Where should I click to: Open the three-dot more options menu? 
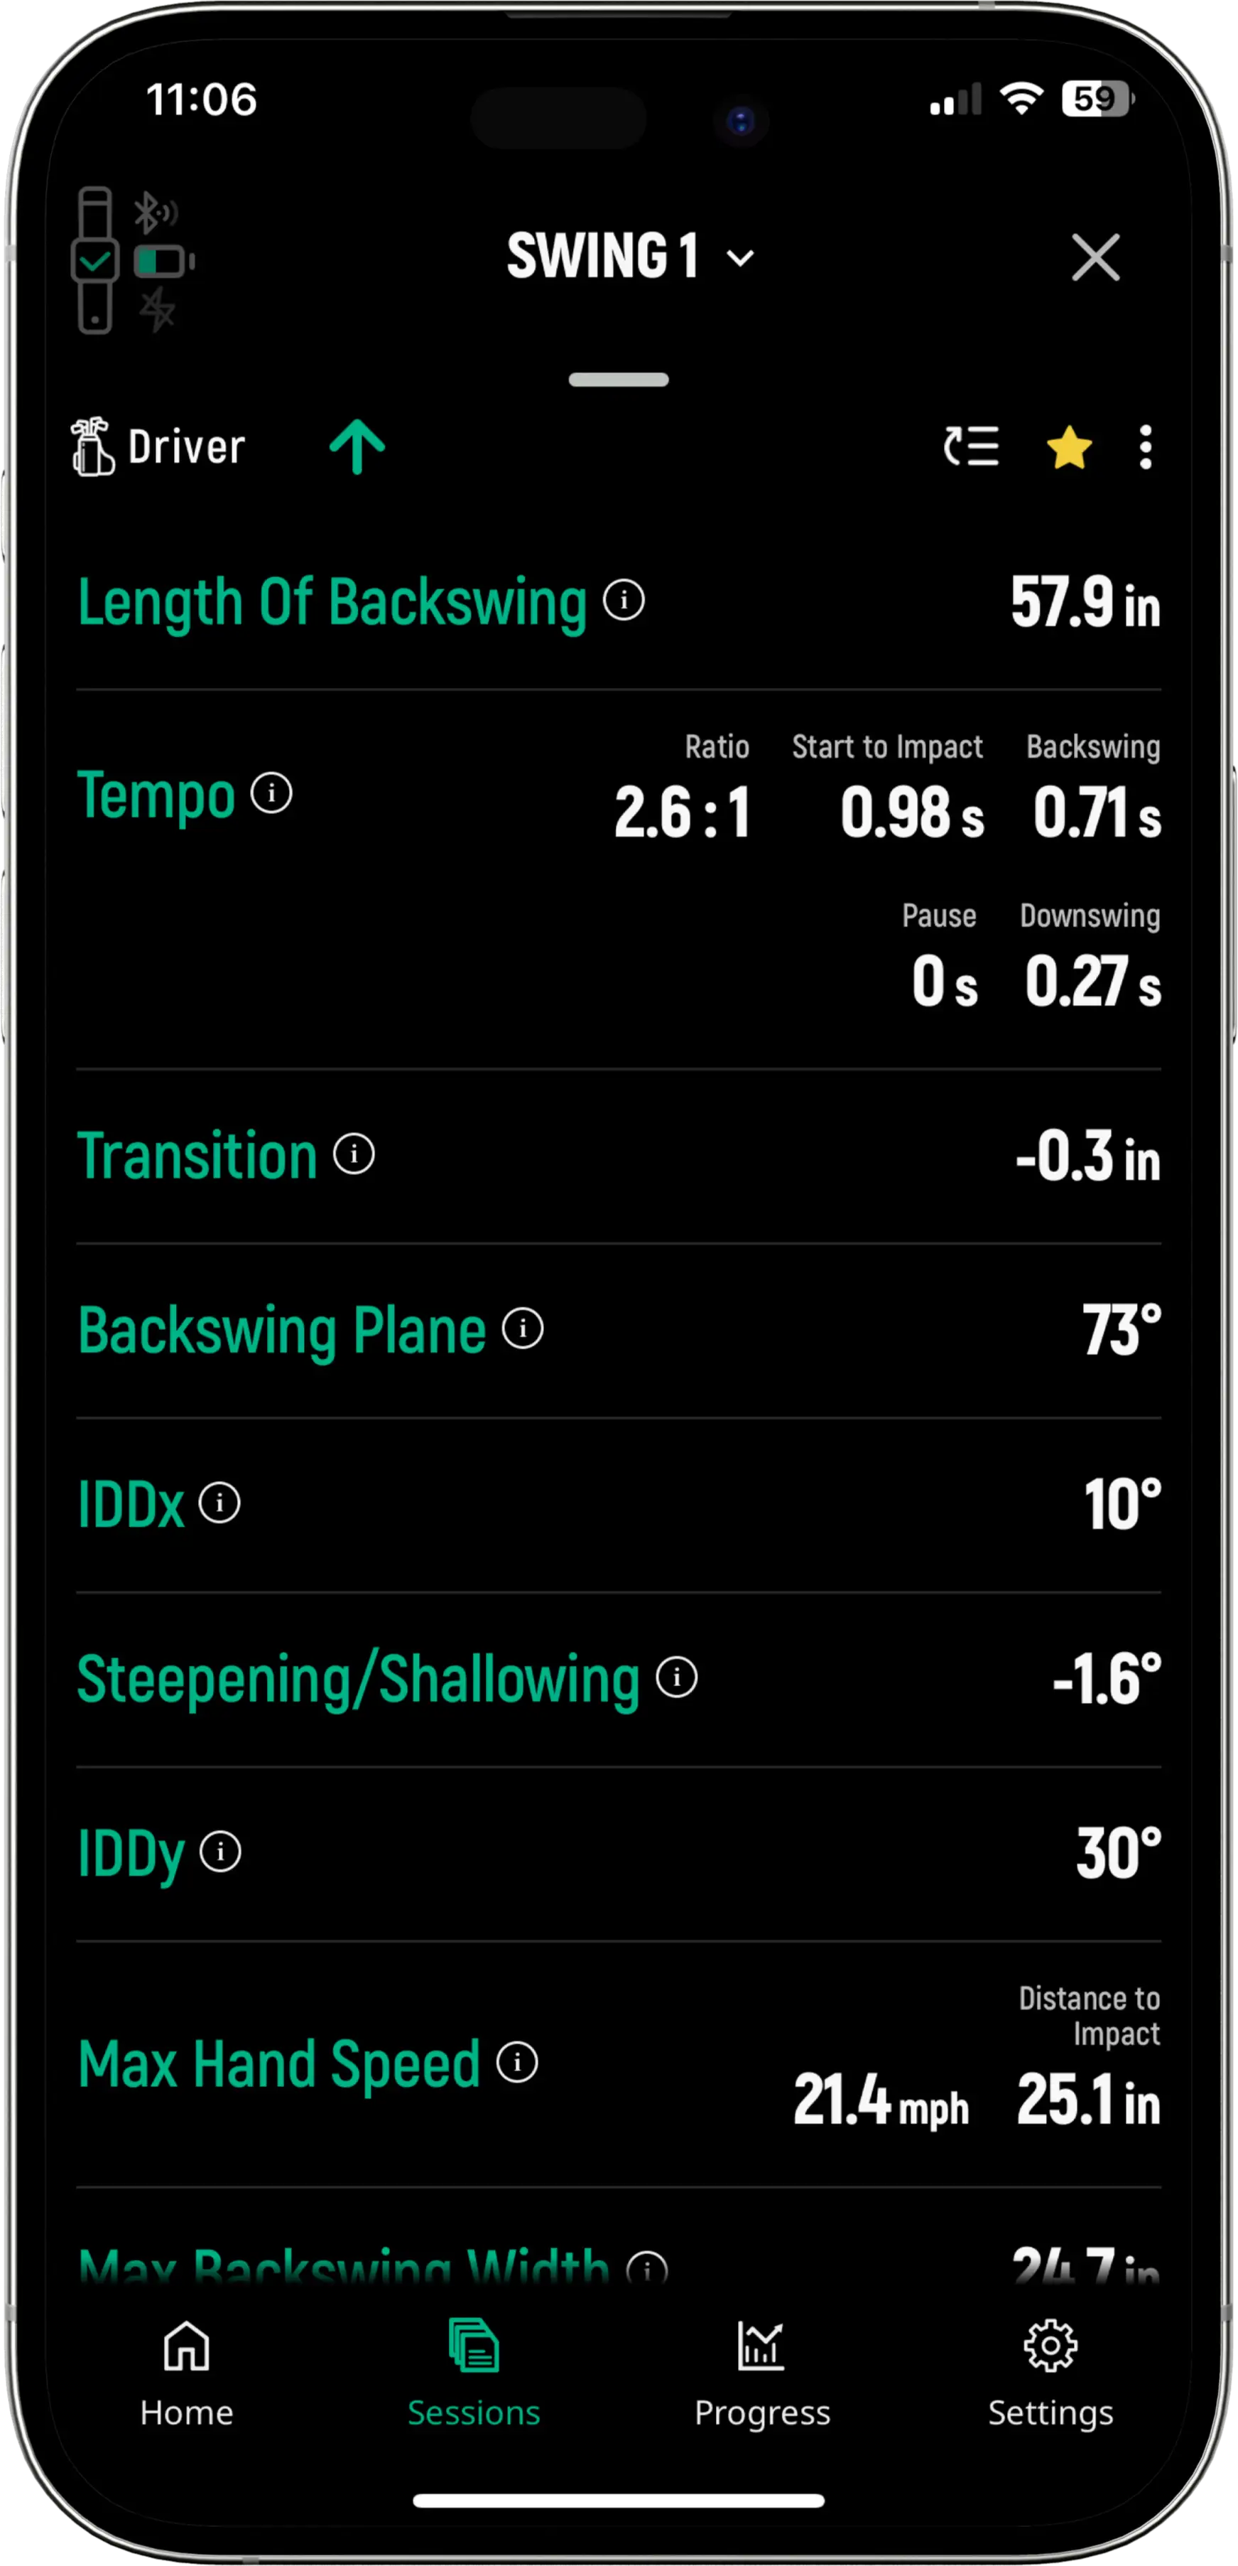pos(1146,447)
